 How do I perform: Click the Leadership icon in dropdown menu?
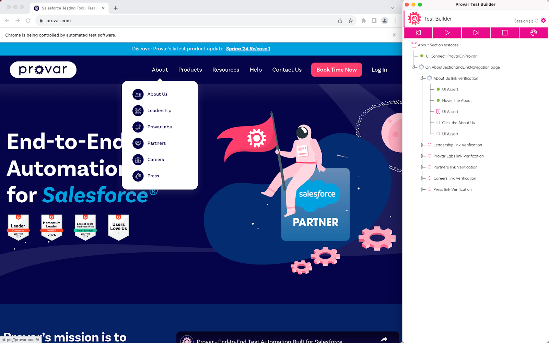coord(138,110)
